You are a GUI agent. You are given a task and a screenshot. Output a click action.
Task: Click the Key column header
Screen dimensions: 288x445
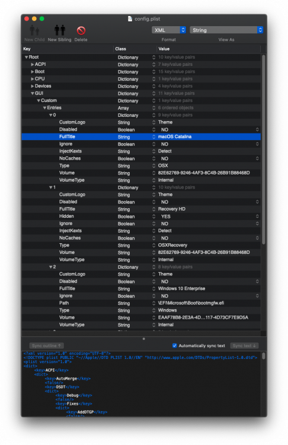(68, 49)
